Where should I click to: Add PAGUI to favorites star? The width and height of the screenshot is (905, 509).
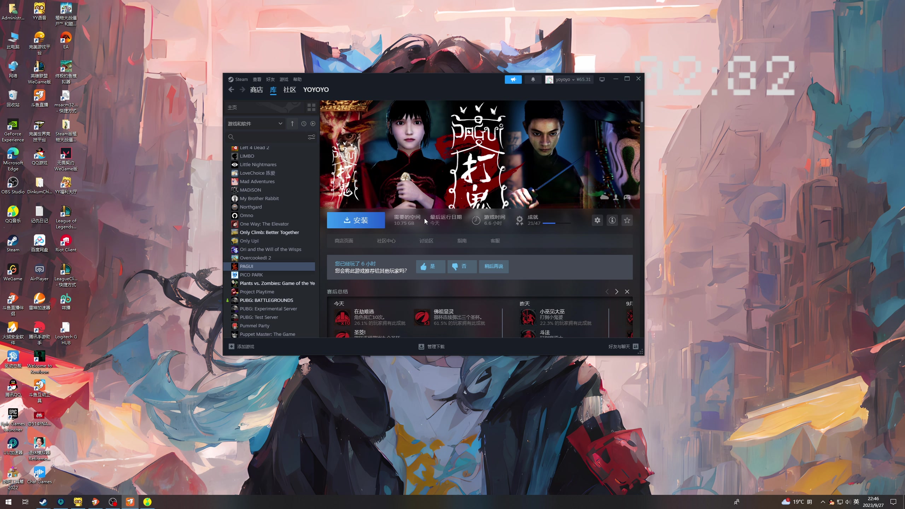click(627, 220)
